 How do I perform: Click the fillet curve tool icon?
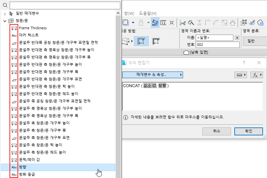pos(216,23)
